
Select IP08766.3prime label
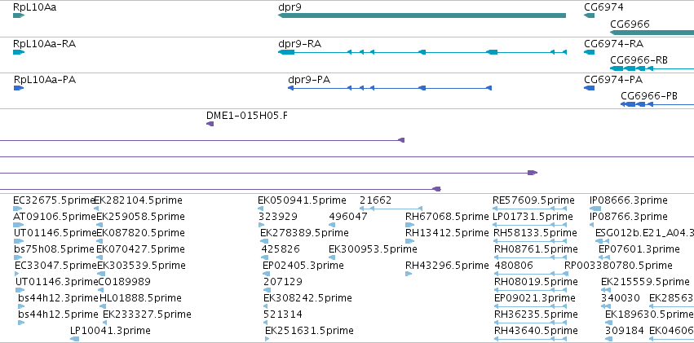(x=629, y=217)
